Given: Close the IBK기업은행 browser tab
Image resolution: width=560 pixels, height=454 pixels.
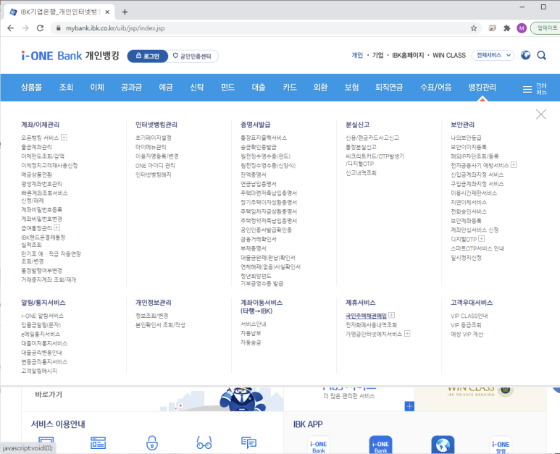Looking at the screenshot, I should (x=107, y=12).
